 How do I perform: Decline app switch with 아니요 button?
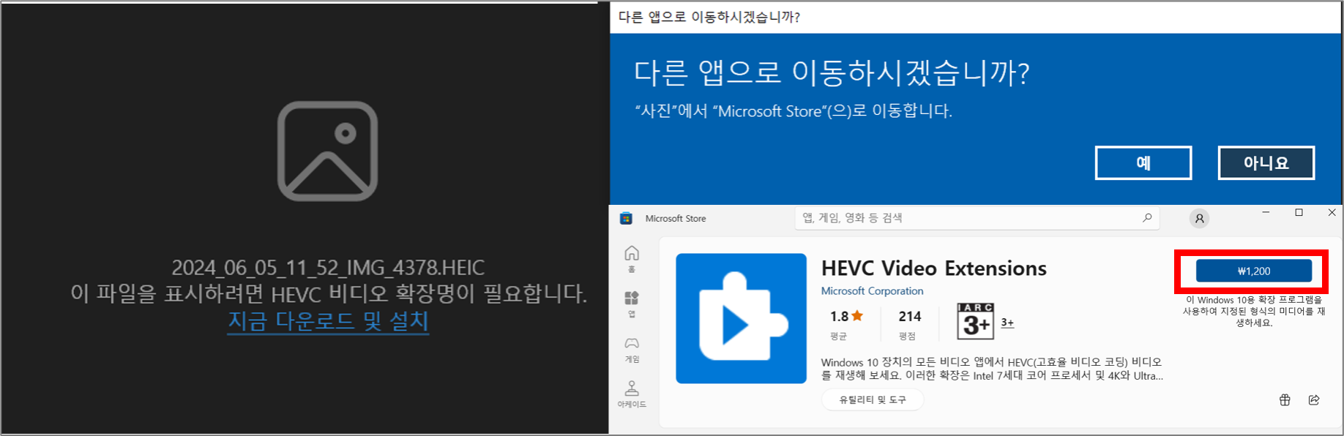[1266, 162]
